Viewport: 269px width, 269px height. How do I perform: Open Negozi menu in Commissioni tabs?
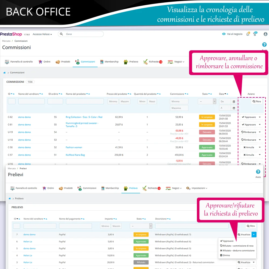176,62
